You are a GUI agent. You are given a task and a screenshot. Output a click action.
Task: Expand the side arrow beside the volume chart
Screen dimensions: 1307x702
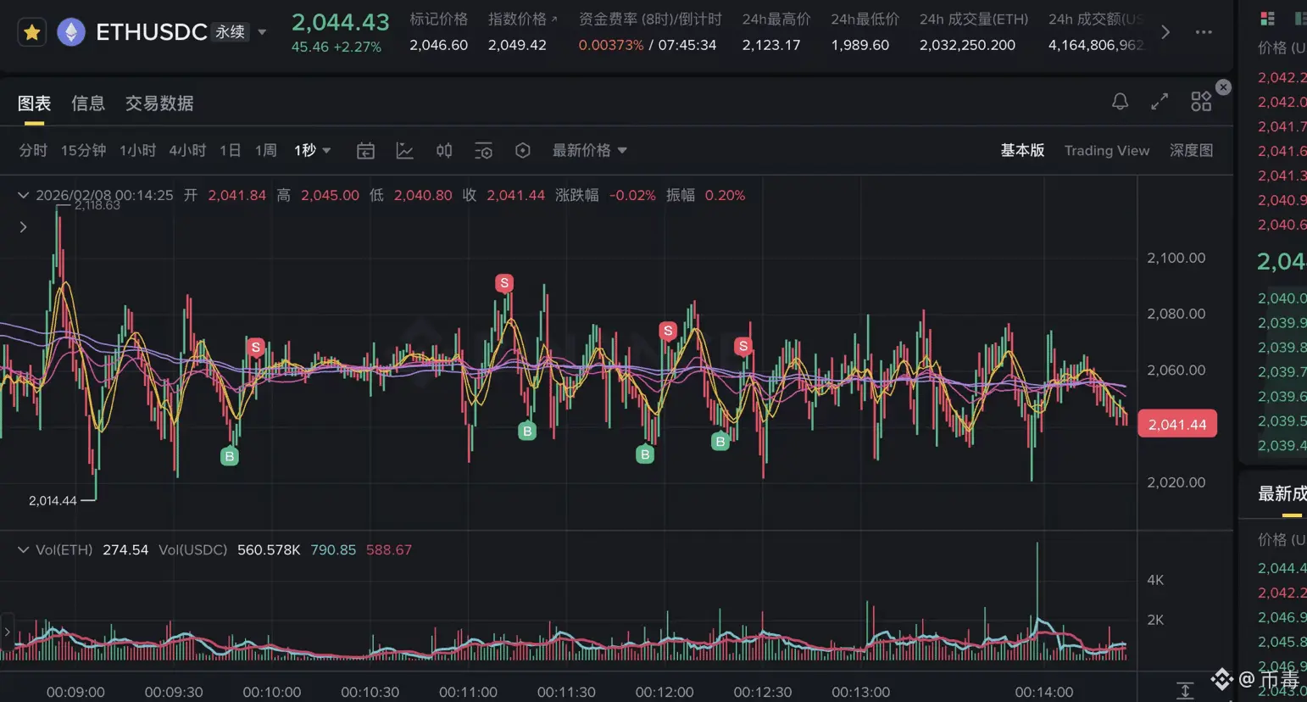tap(8, 632)
